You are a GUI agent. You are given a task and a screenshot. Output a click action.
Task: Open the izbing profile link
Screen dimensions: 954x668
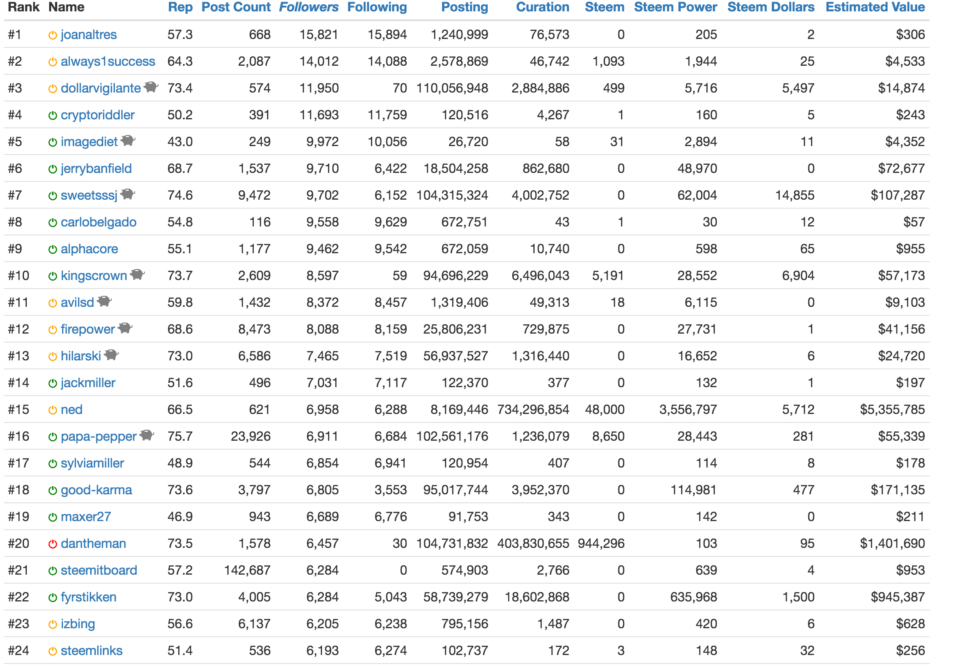tap(78, 625)
